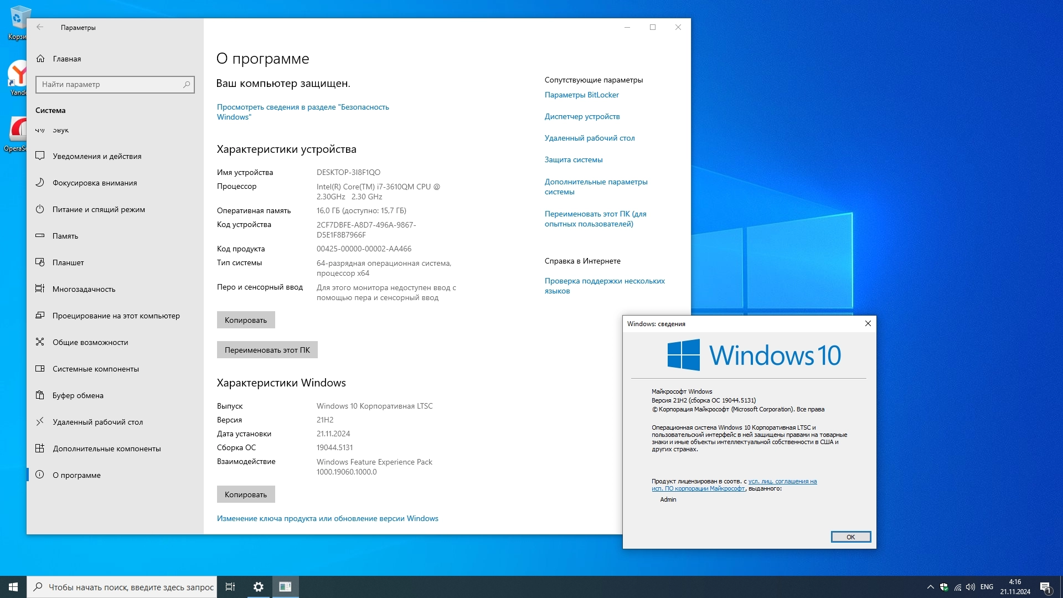Open Проецирование на этот компьютер section
1063x598 pixels.
pos(116,316)
